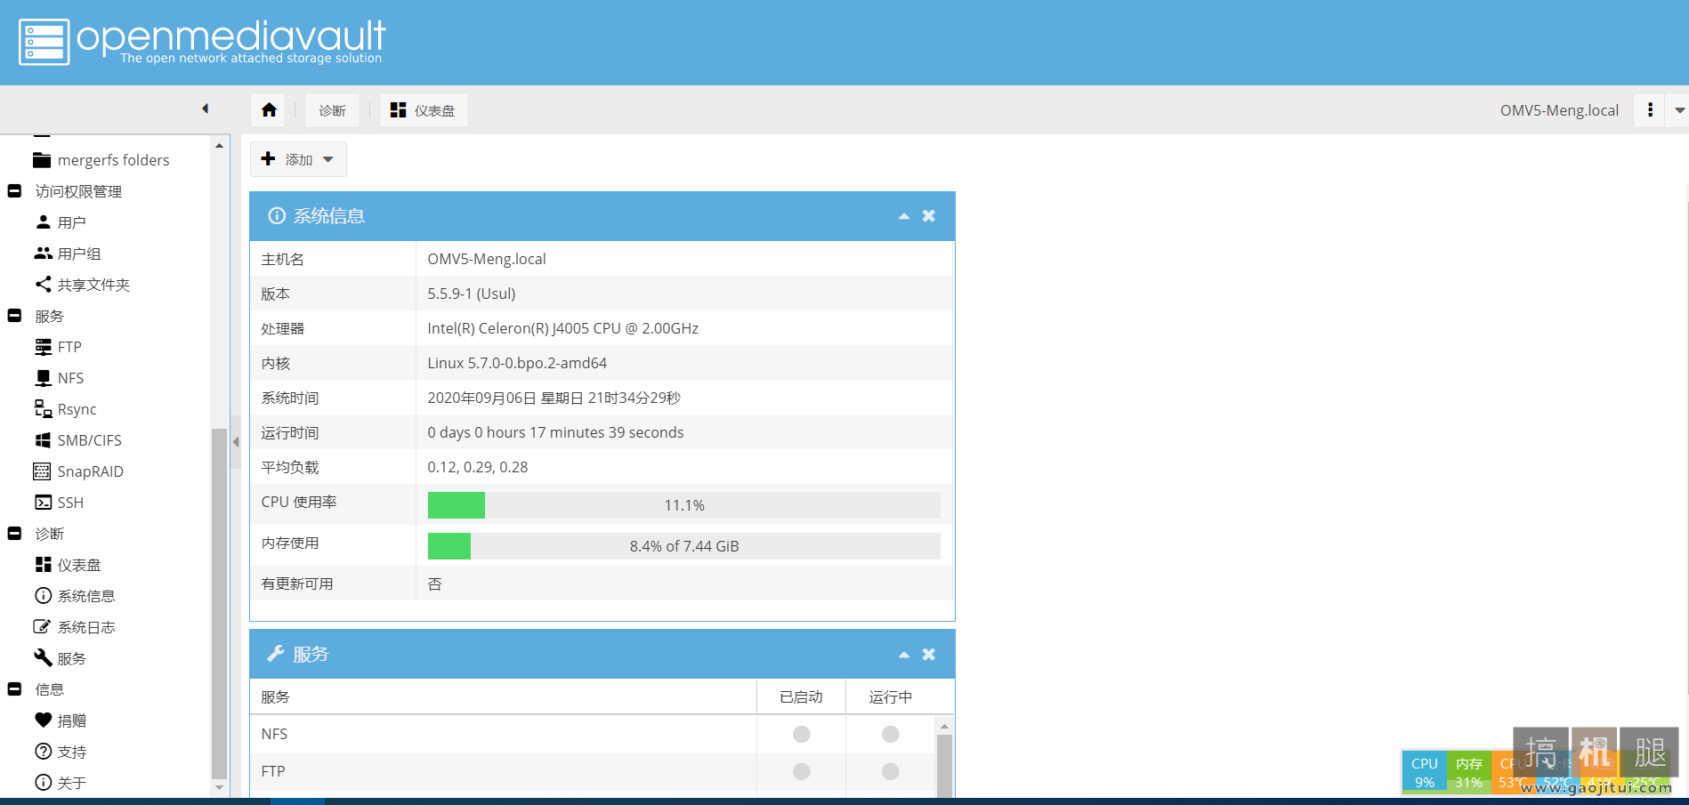1689x805 pixels.
Task: Collapse the 服务 dashboard panel
Action: (x=904, y=655)
